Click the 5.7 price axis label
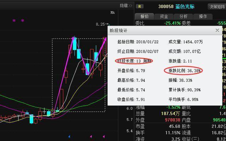The image size is (226, 141). [130, 120]
